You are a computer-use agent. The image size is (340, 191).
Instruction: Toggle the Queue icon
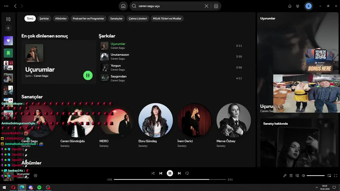[x=291, y=176]
